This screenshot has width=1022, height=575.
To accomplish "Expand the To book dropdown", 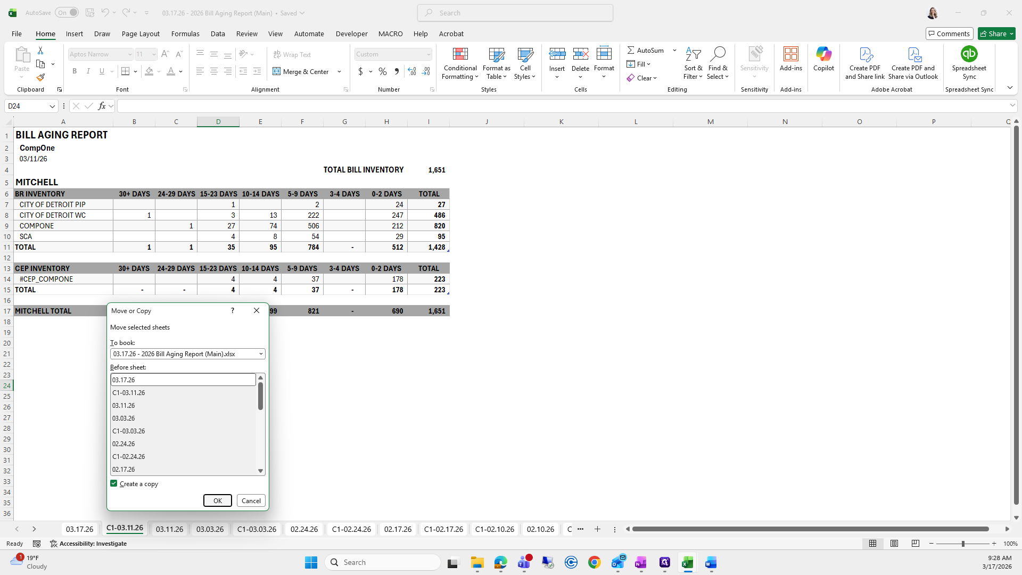I will pyautogui.click(x=261, y=354).
